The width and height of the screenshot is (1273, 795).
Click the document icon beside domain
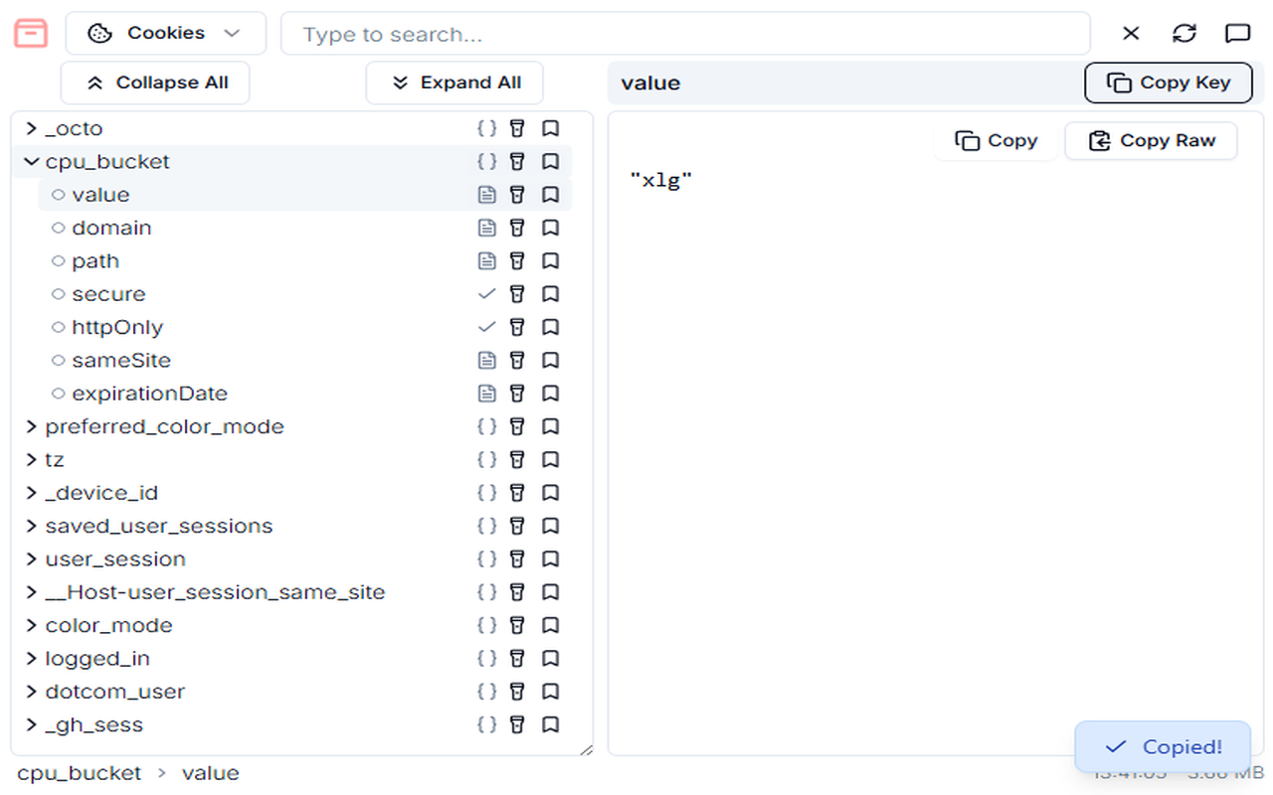(486, 228)
